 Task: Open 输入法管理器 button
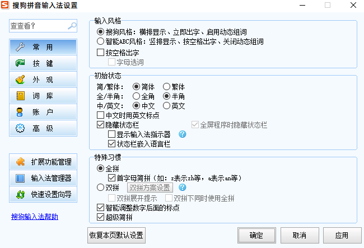pos(43,178)
